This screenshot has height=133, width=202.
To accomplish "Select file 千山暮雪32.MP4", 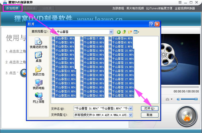I will pos(94,50).
